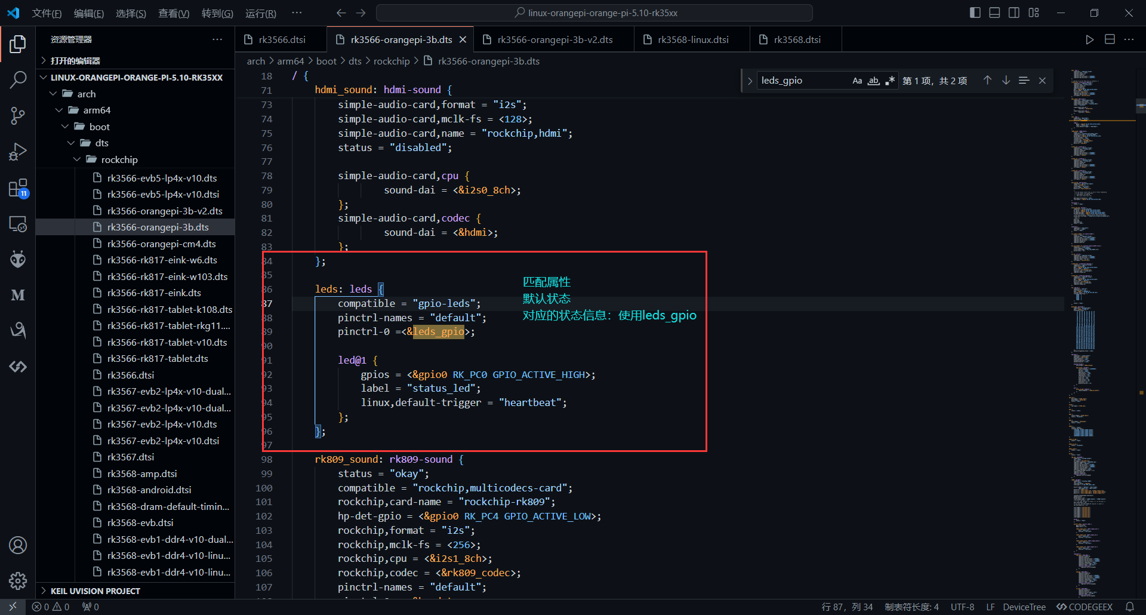Click UTF-8 encoding in status bar

(x=962, y=607)
